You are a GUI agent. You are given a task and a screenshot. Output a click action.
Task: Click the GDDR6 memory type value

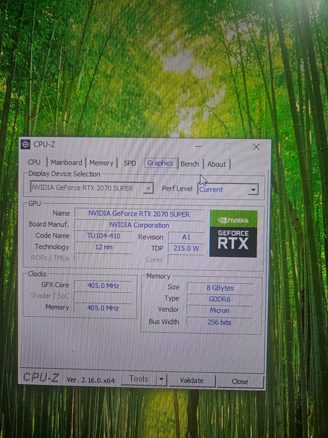pos(220,299)
